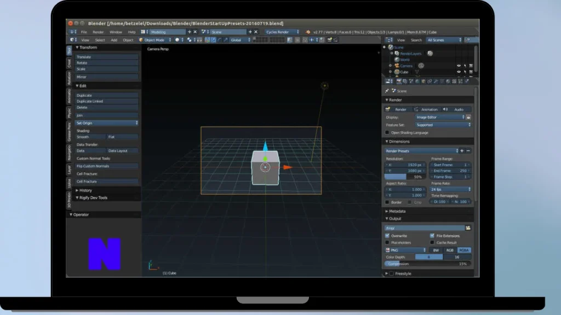The width and height of the screenshot is (561, 315).
Task: Click the delete scene X icon
Action: pyautogui.click(x=256, y=32)
